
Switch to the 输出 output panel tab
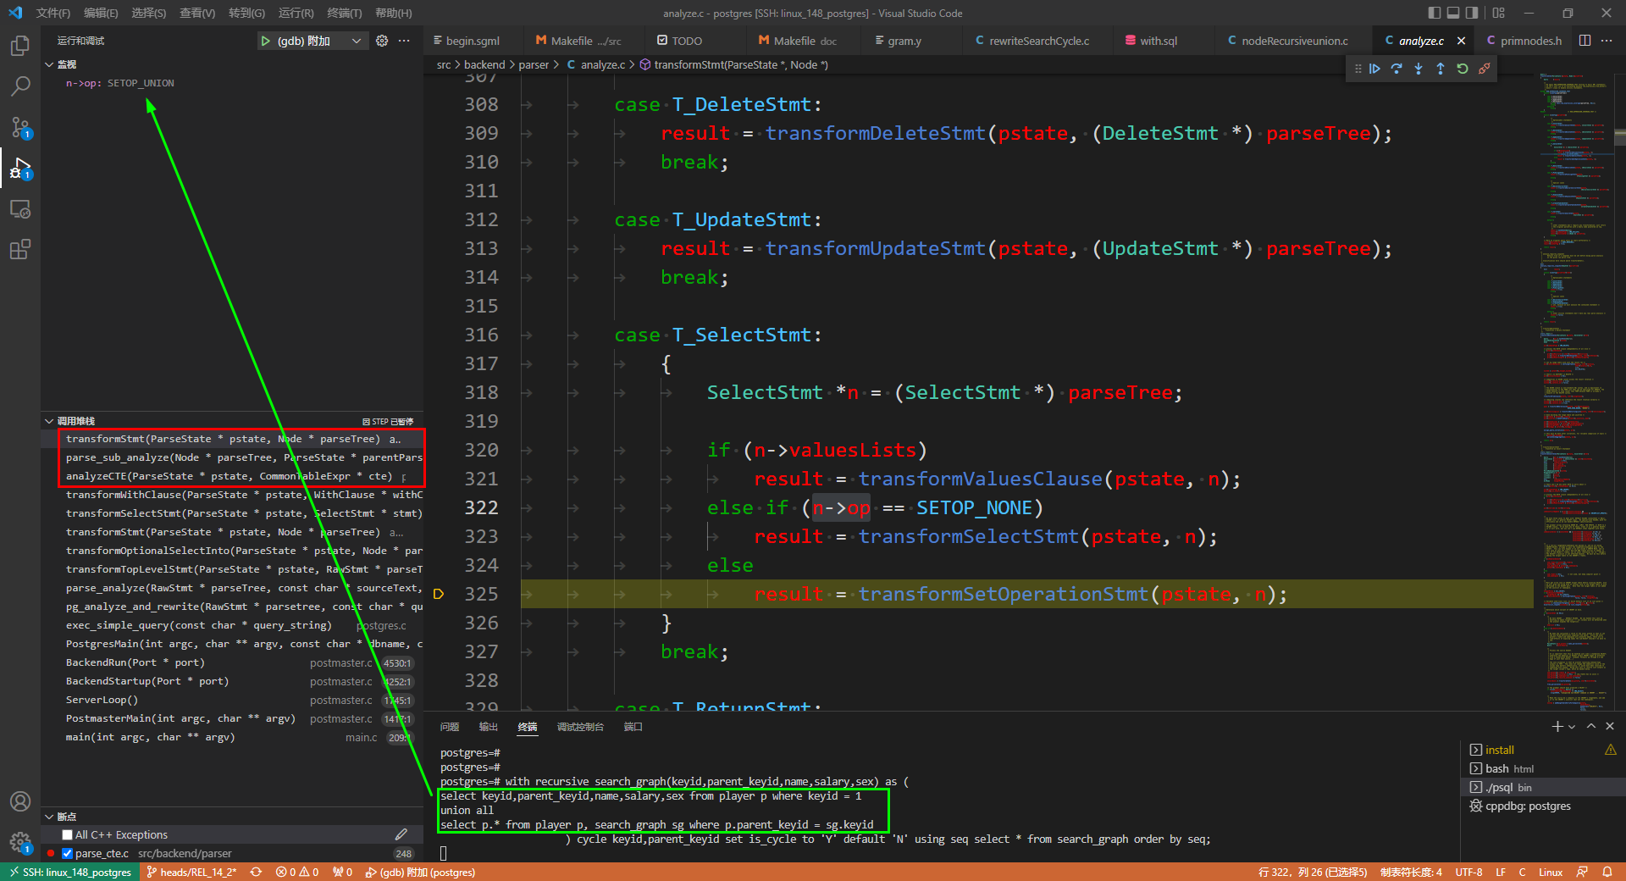pos(489,727)
